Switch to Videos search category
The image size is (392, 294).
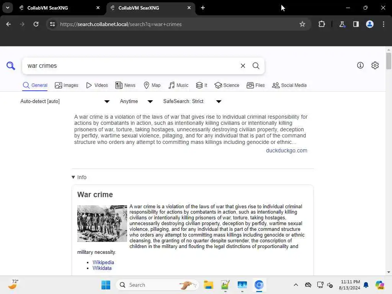pos(97,85)
